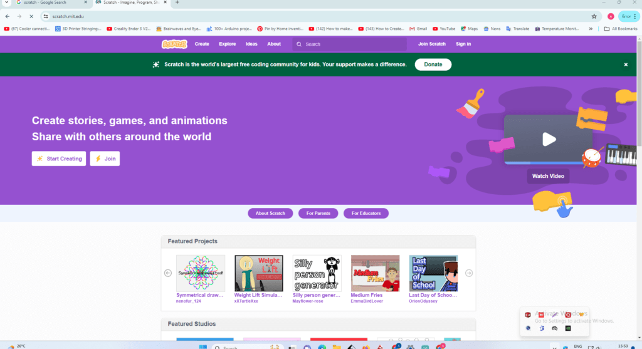
Task: Open the Ideas menu item
Action: (x=251, y=44)
